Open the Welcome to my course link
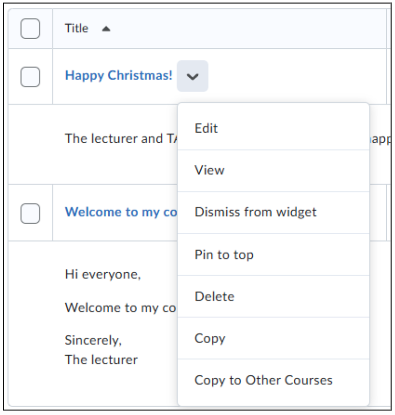Viewport: 395px width, 415px height. pos(121,212)
